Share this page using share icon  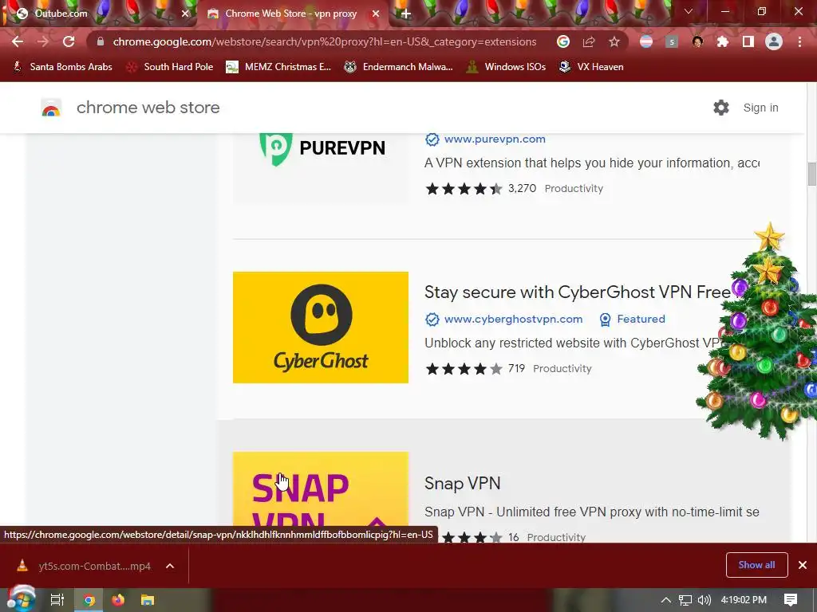coord(589,41)
